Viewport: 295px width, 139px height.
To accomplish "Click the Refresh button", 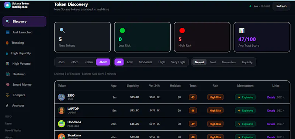I will pos(281,6).
